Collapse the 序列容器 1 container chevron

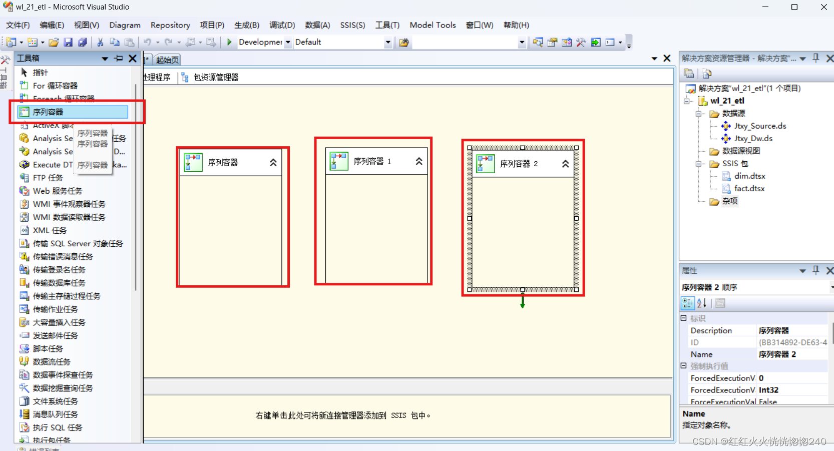pyautogui.click(x=419, y=161)
